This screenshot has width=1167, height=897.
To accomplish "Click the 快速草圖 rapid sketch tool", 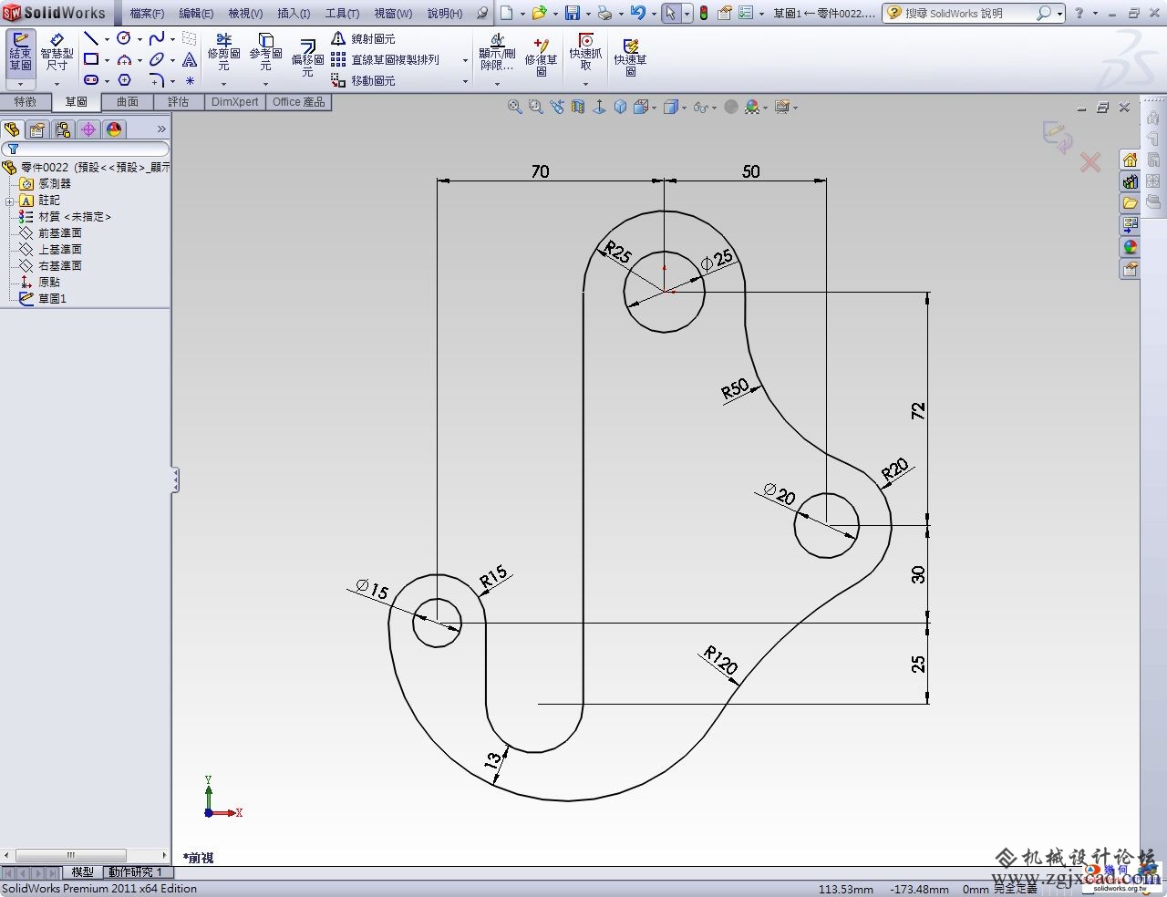I will (630, 57).
